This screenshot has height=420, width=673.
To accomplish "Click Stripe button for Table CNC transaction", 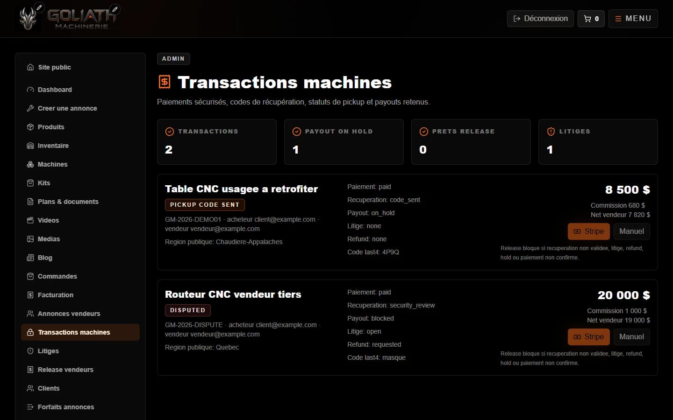I will coord(588,231).
